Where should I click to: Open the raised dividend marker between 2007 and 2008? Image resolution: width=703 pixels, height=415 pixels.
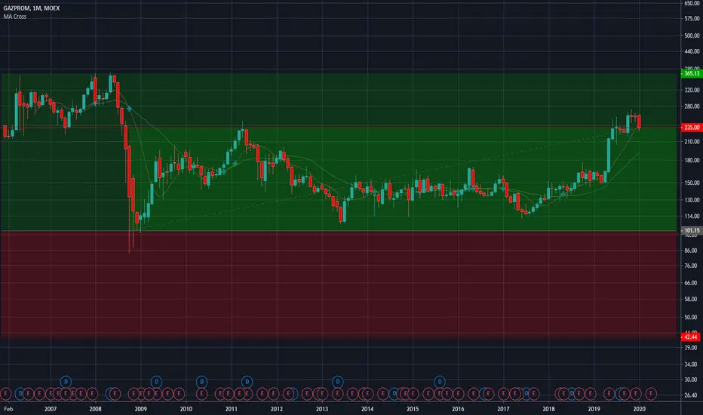click(66, 382)
